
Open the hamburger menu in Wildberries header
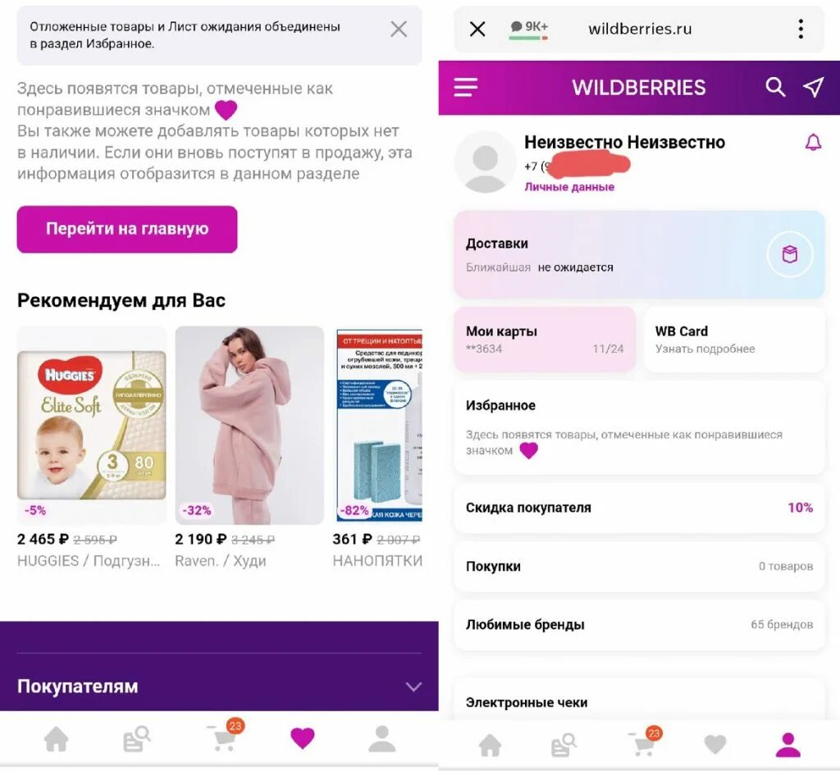(x=466, y=87)
